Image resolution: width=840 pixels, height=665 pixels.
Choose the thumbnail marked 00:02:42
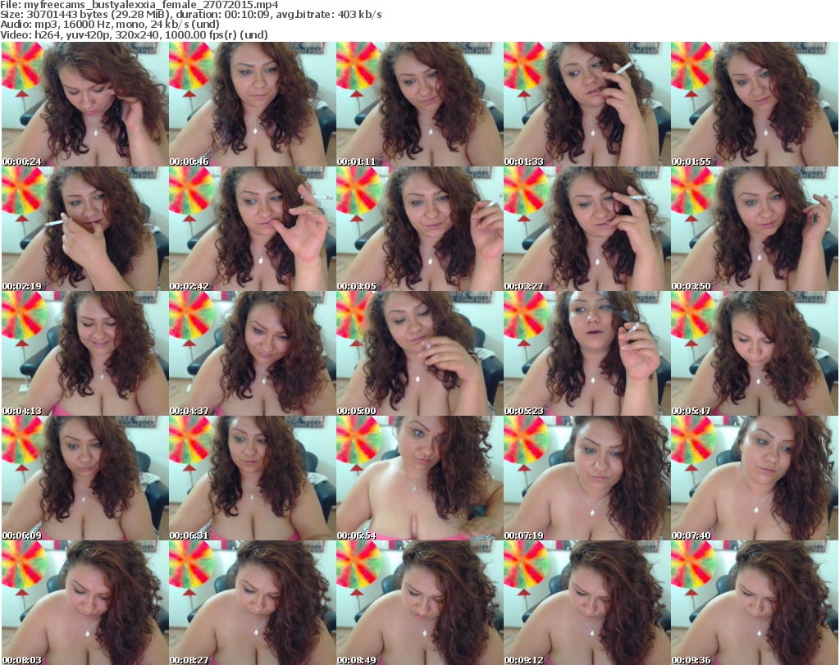pos(253,229)
